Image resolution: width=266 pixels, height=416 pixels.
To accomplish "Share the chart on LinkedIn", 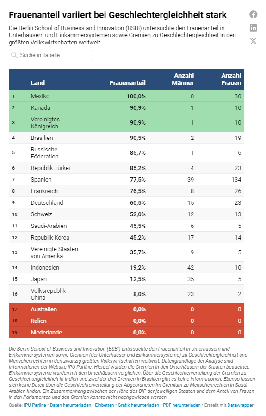I will pyautogui.click(x=254, y=28).
